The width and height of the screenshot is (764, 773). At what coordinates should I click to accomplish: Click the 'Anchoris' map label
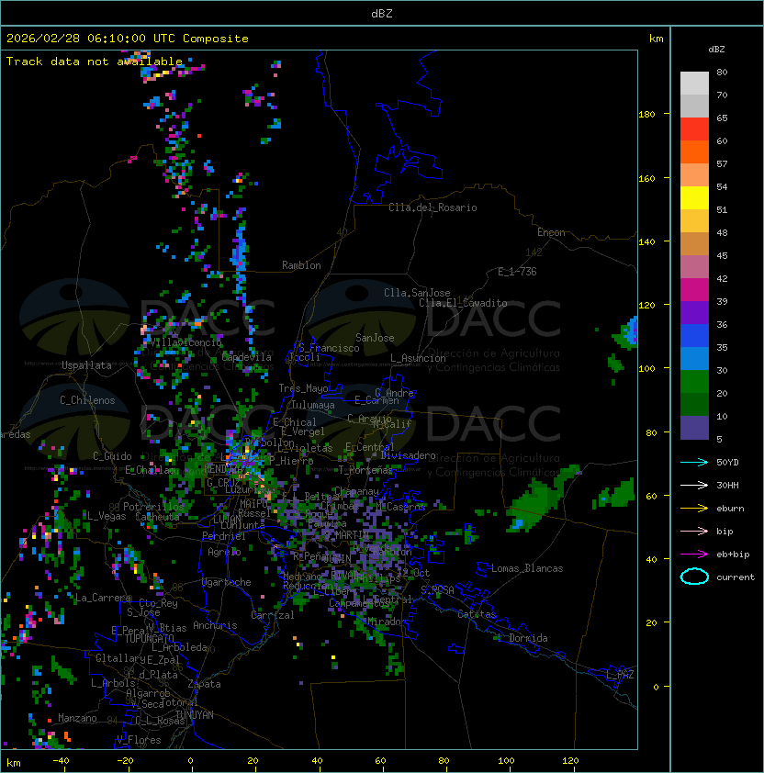click(215, 625)
